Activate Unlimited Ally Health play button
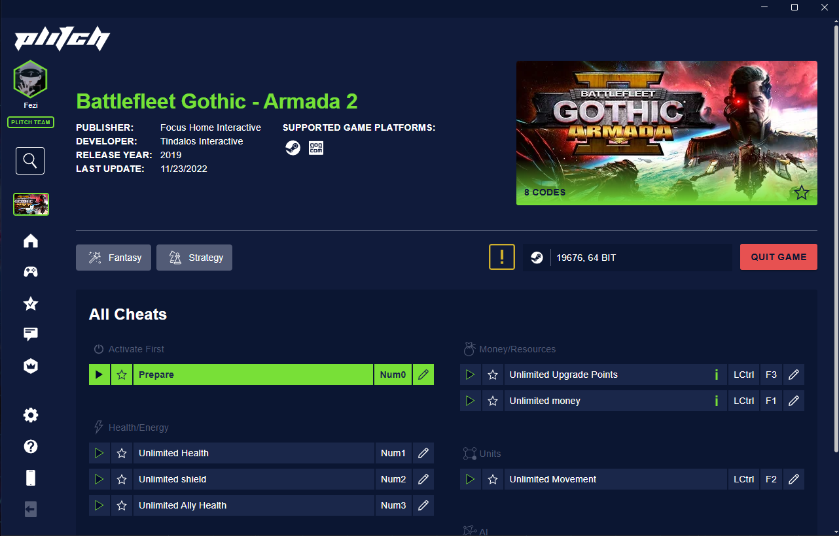The image size is (839, 536). (x=99, y=505)
